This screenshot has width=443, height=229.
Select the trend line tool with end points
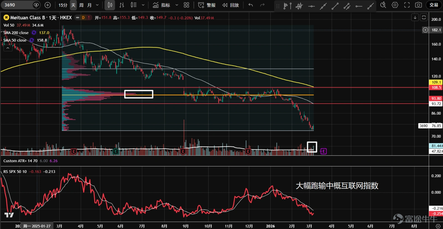335,6
